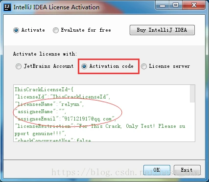Minimize the License Activation window

click(162, 5)
